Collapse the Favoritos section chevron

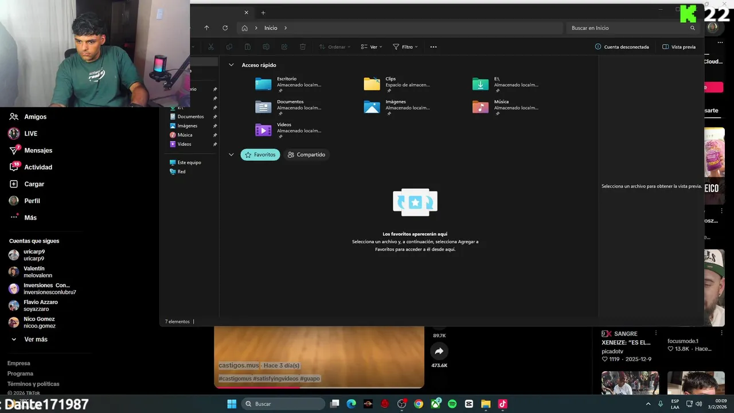point(231,154)
